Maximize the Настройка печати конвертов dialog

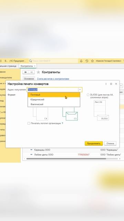point(111,84)
